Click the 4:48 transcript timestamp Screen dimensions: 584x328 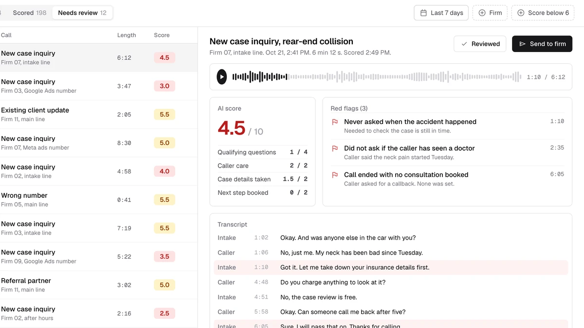261,282
